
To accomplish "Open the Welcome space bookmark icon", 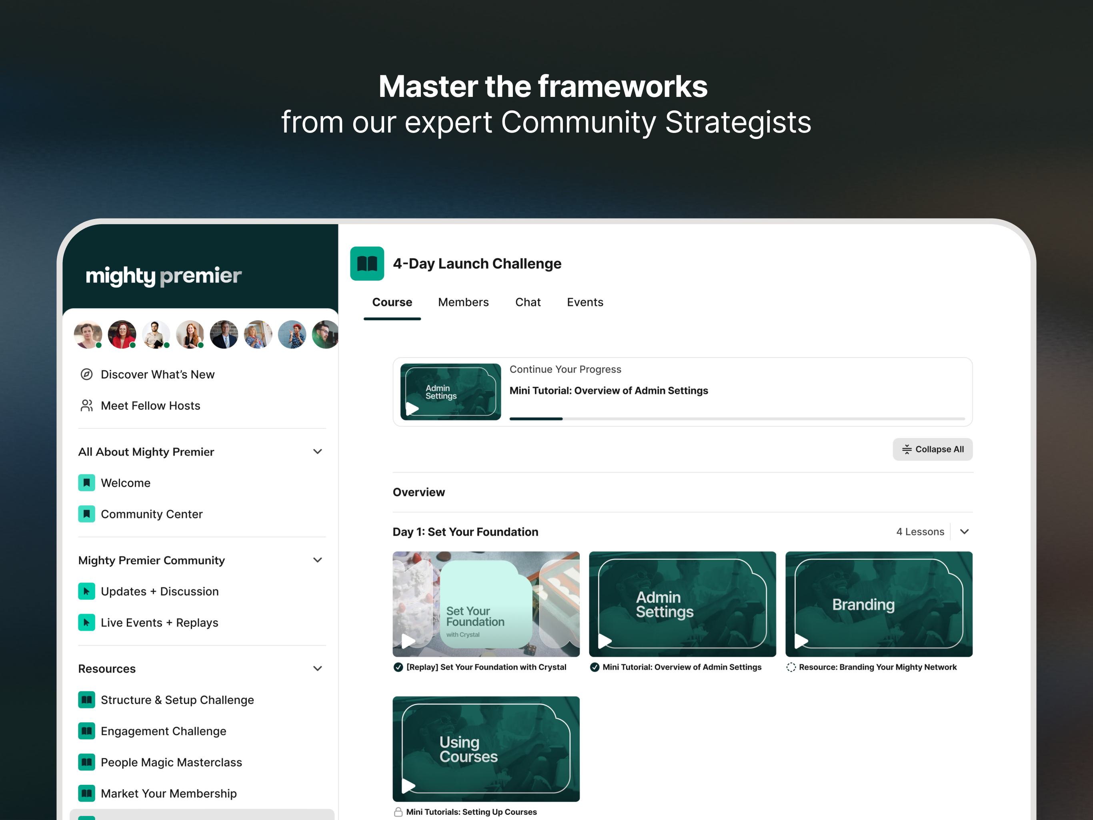I will (86, 483).
